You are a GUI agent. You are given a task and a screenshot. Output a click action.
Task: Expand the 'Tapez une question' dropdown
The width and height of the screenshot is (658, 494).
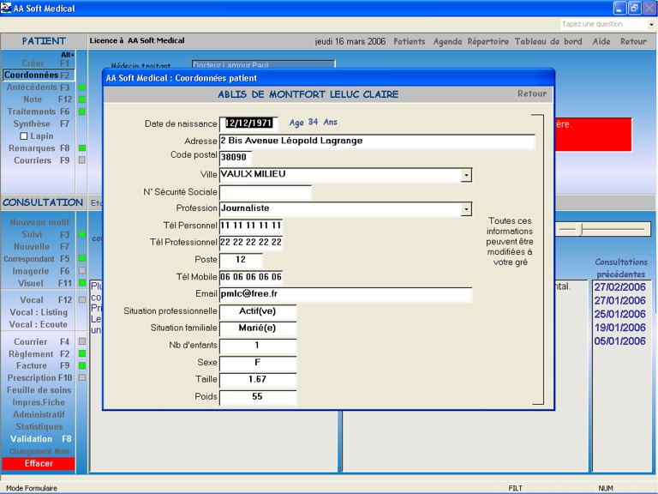point(651,24)
